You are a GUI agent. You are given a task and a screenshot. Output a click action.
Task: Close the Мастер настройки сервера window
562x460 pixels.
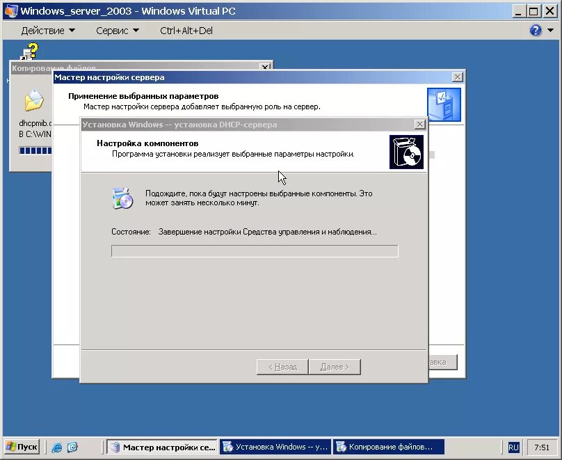pyautogui.click(x=458, y=77)
